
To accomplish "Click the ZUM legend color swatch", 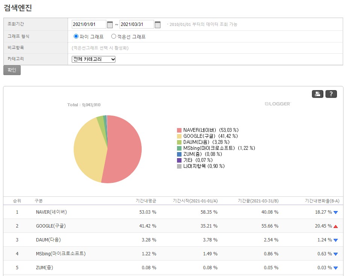I will click(x=179, y=154).
